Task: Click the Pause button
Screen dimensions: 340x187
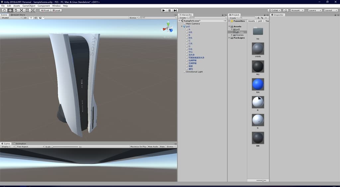Action: pos(169,10)
